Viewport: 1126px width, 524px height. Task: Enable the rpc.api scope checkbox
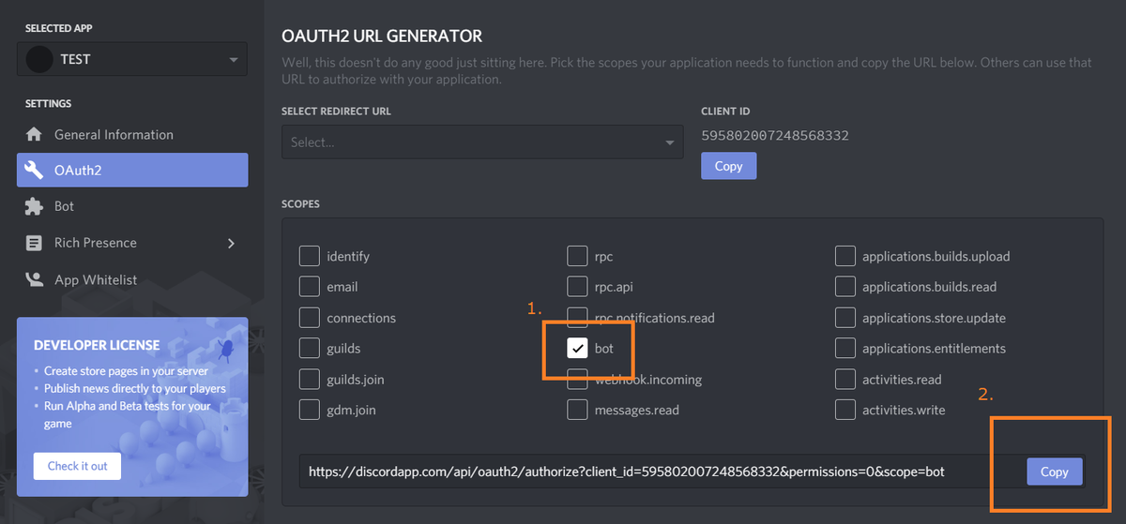pos(577,287)
